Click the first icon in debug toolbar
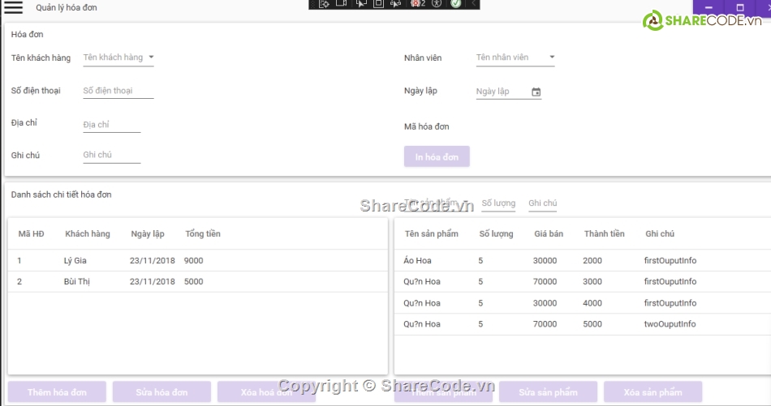 tap(323, 4)
